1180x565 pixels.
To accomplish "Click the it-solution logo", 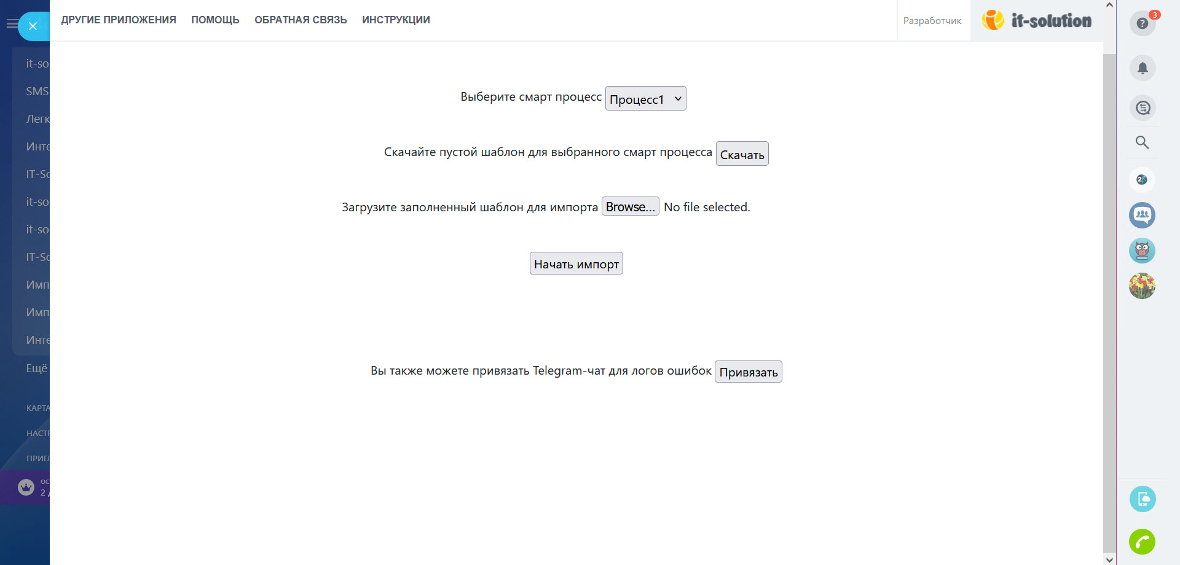I will 1037,21.
